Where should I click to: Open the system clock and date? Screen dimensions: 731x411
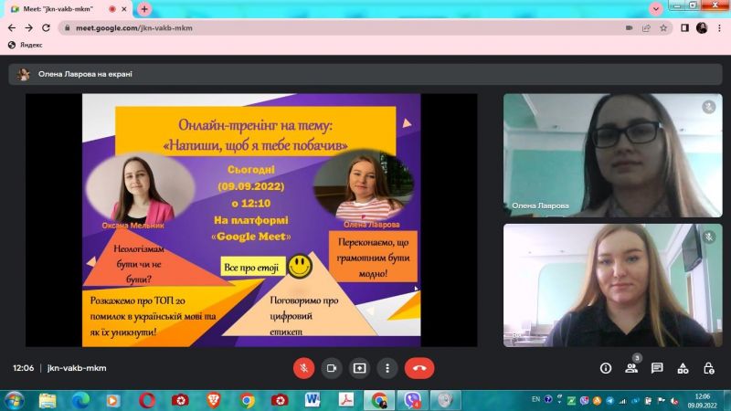pos(702,401)
